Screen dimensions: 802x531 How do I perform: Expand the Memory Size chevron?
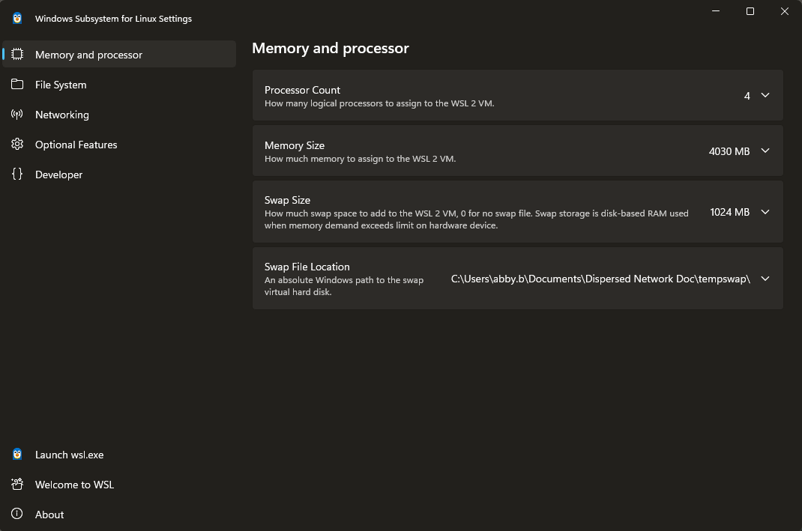pos(765,151)
